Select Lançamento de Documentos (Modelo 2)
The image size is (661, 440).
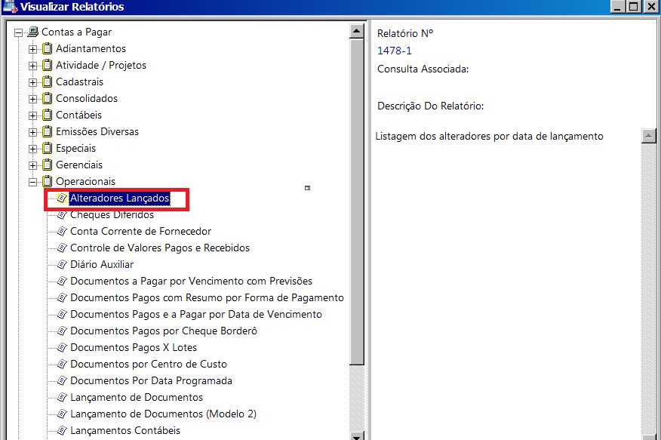(x=164, y=414)
